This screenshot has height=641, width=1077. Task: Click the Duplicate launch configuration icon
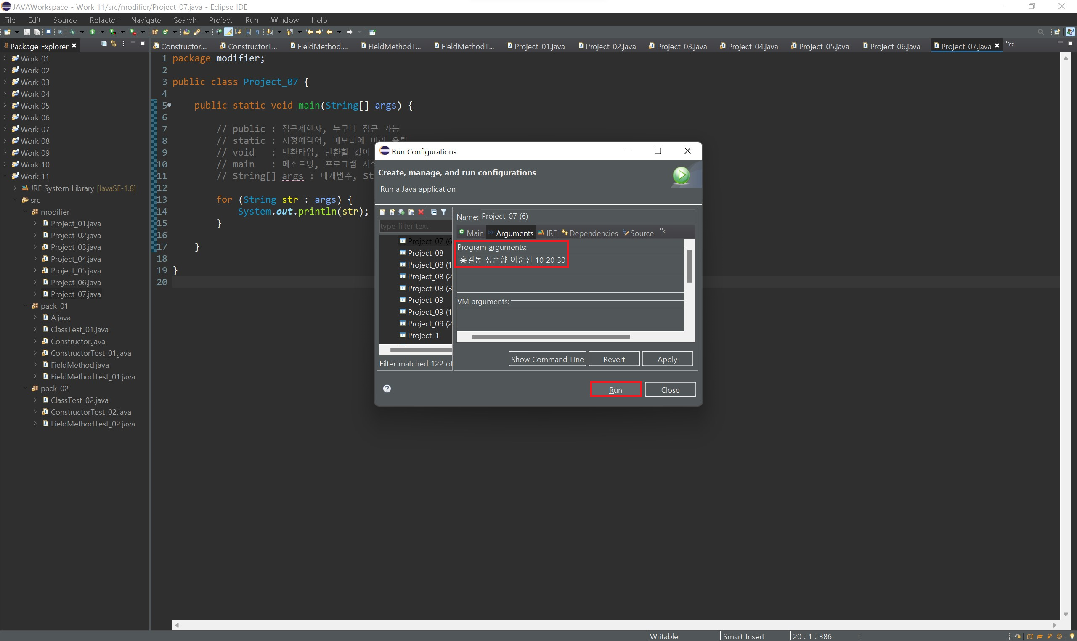411,212
